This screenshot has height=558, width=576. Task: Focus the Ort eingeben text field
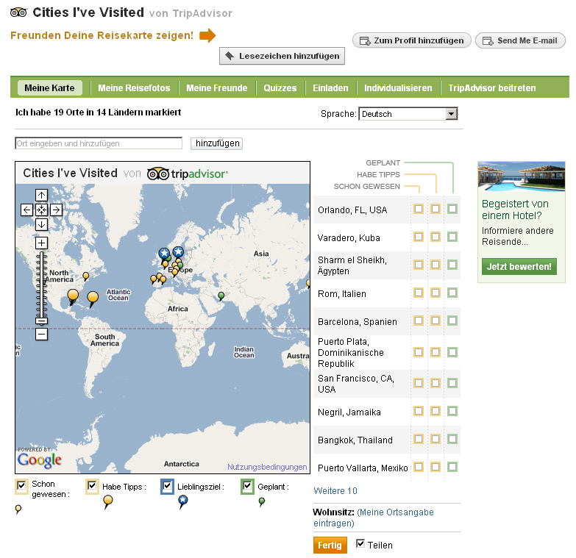(x=99, y=143)
